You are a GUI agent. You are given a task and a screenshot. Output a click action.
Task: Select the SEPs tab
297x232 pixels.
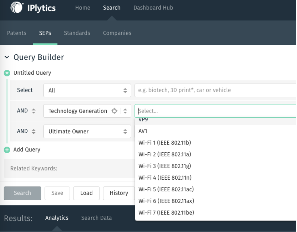45,33
